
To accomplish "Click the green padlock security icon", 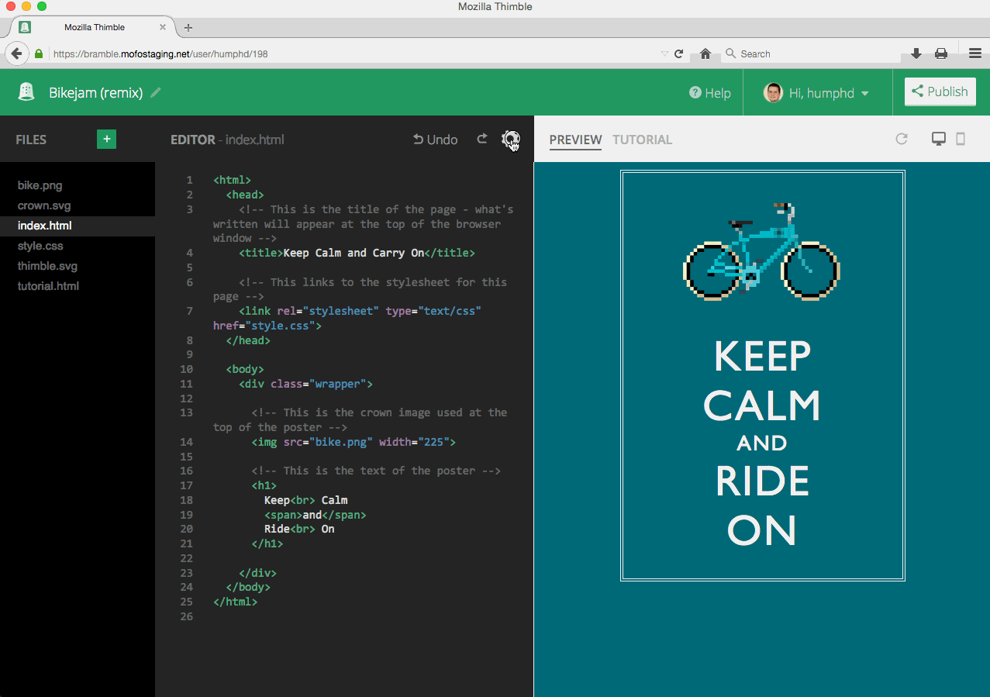I will pos(39,54).
